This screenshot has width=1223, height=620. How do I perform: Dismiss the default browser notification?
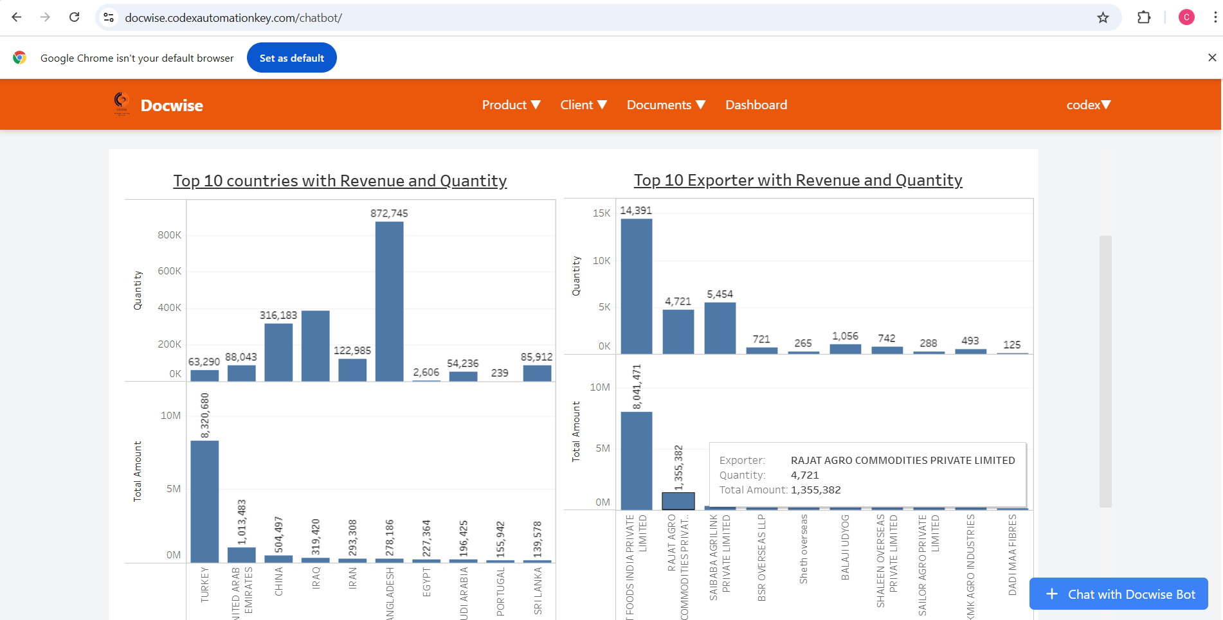(1211, 57)
